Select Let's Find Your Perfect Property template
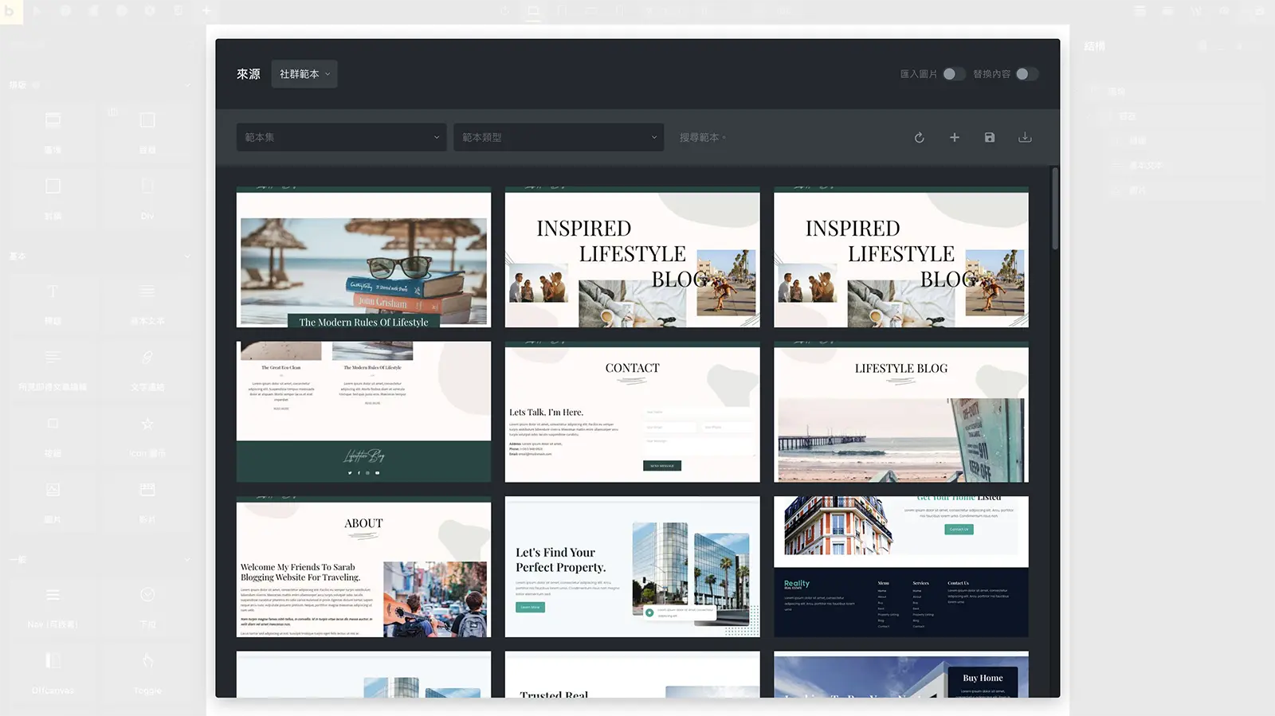Screen dimensions: 1275x716 632,566
